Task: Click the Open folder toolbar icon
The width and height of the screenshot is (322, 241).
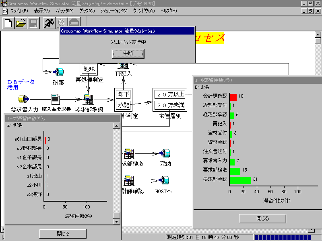Action: (21, 23)
